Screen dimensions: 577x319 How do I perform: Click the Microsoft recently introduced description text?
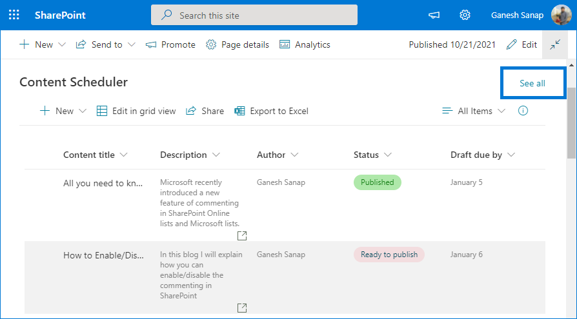click(199, 203)
